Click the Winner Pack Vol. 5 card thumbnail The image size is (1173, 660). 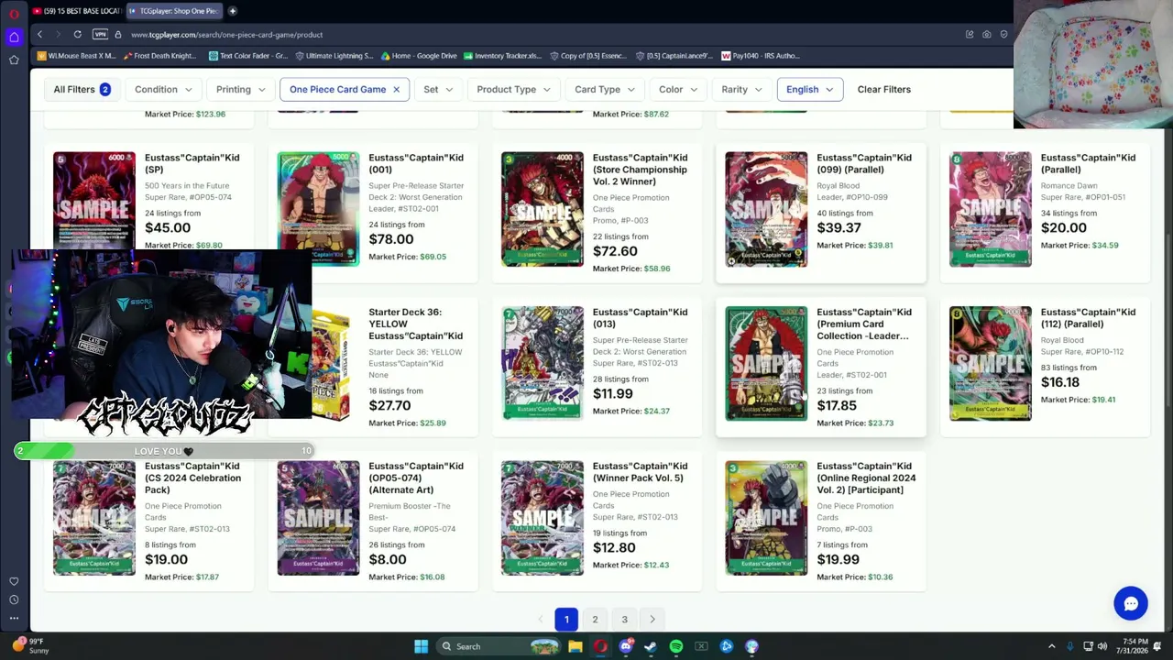(x=542, y=518)
